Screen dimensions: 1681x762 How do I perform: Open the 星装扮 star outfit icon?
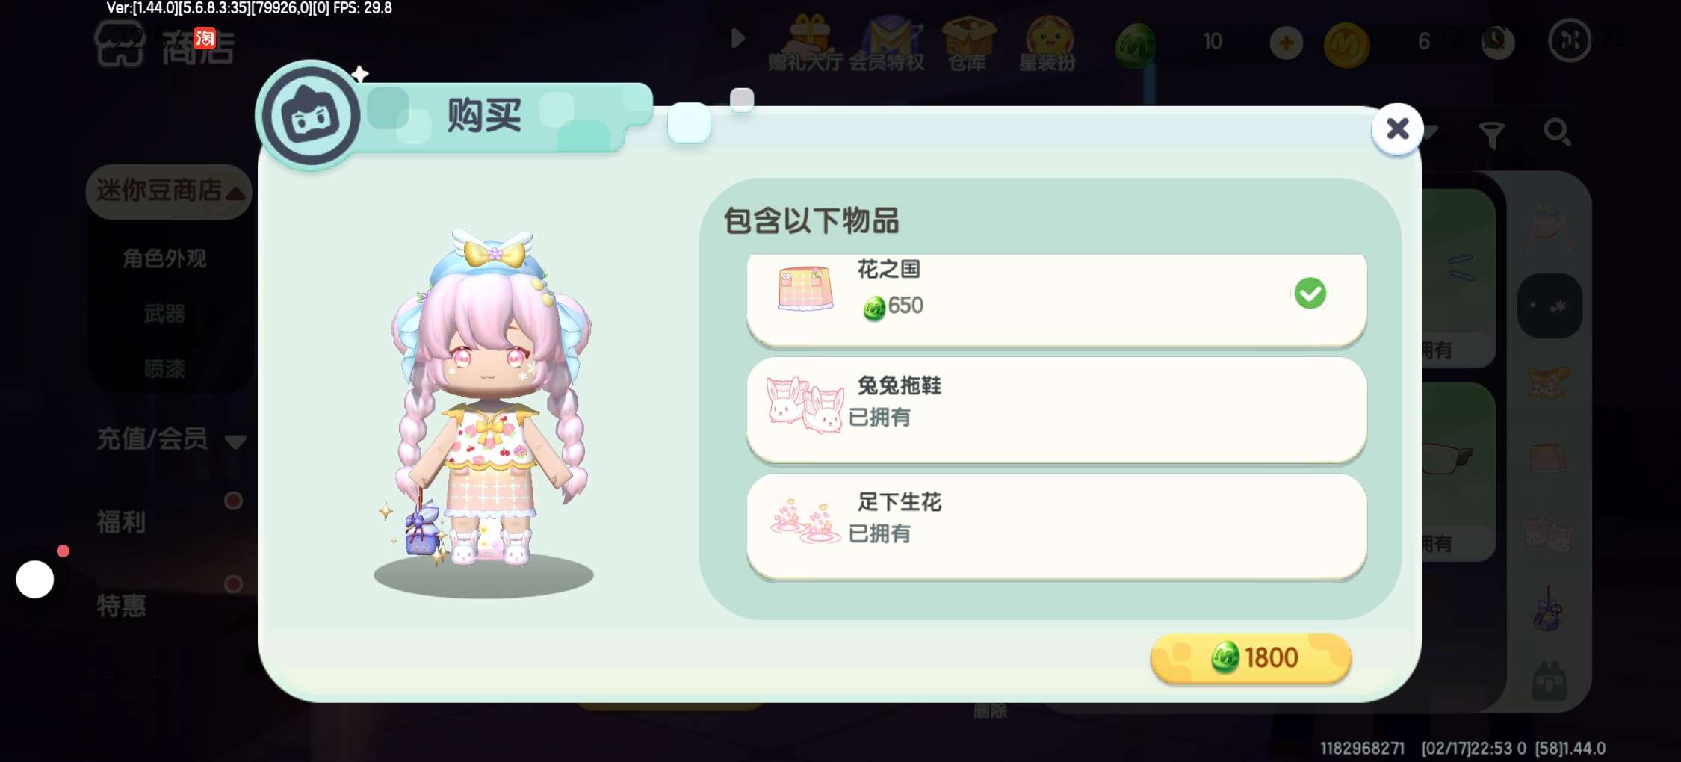[x=1047, y=43]
